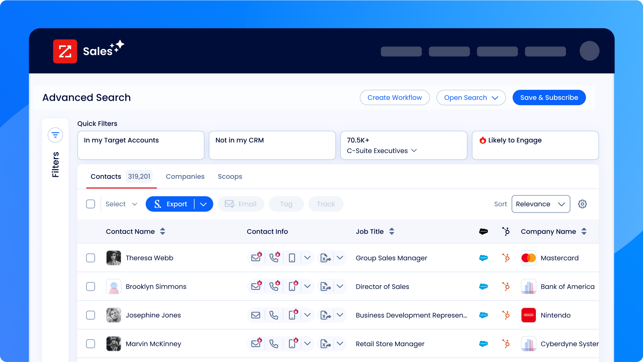The image size is (643, 362).
Task: Click Theresa Webb's profile photo
Action: pyautogui.click(x=114, y=258)
